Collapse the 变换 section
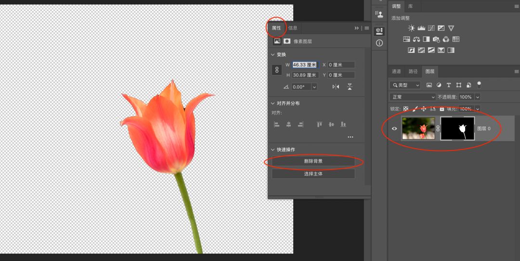The image size is (520, 261). 273,55
